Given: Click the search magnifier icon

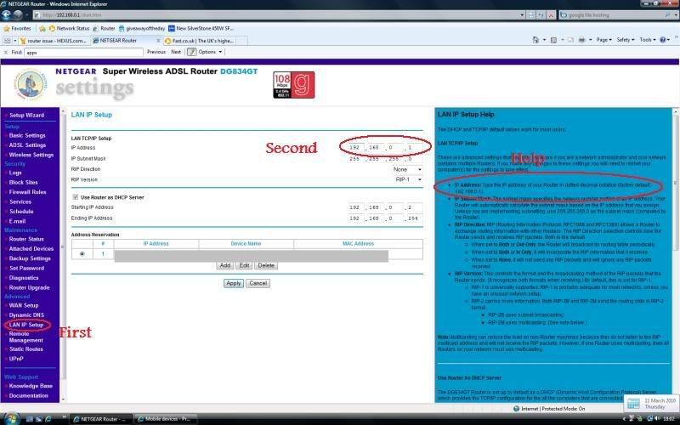Looking at the screenshot, I should point(668,14).
